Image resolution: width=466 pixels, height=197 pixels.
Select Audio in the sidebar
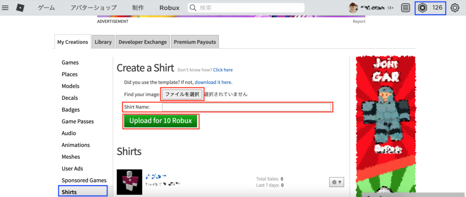pyautogui.click(x=69, y=133)
